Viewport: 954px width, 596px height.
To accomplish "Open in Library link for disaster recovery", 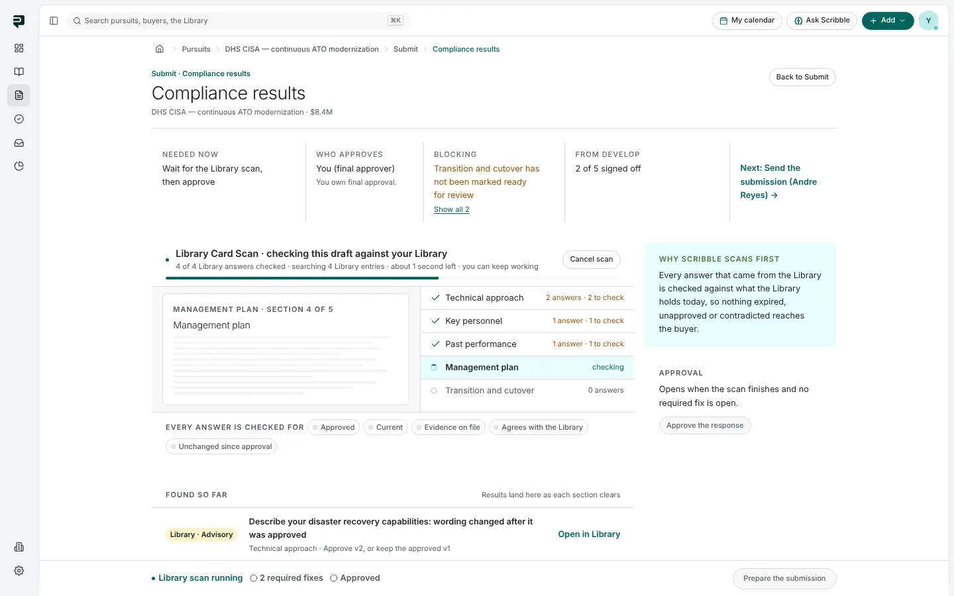I will click(x=589, y=534).
